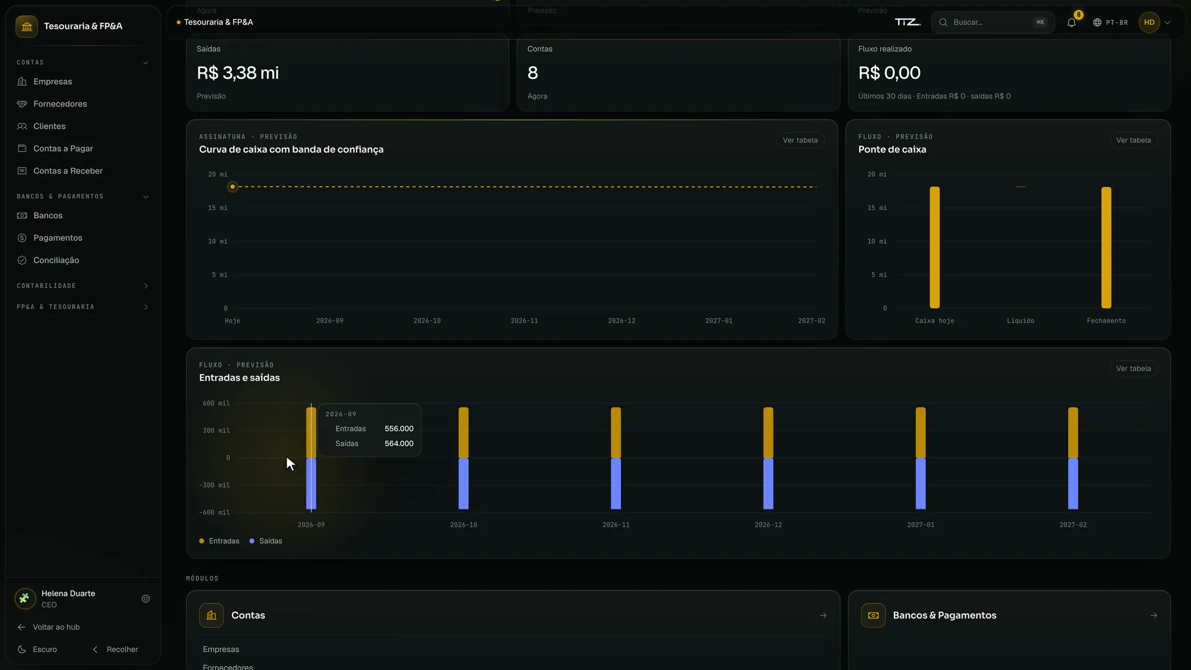Collapse the CONTAS sidebar section
Image resolution: width=1191 pixels, height=670 pixels.
(83, 63)
